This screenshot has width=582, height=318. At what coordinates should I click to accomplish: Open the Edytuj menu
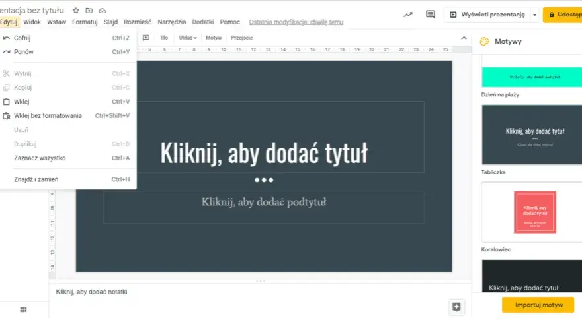[x=8, y=22]
